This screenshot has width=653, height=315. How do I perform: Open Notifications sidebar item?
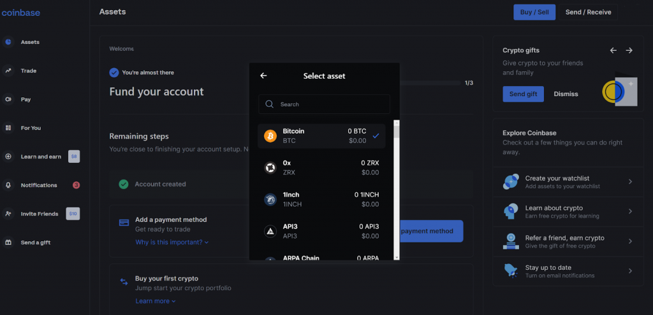39,185
